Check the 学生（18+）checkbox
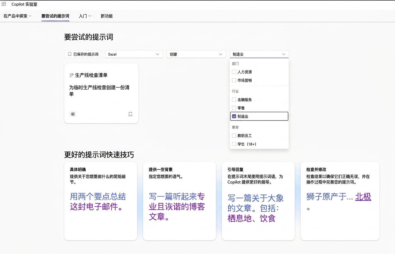The width and height of the screenshot is (395, 254). 234,144
